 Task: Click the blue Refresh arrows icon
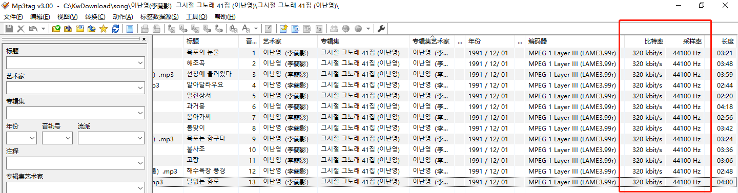pyautogui.click(x=115, y=29)
